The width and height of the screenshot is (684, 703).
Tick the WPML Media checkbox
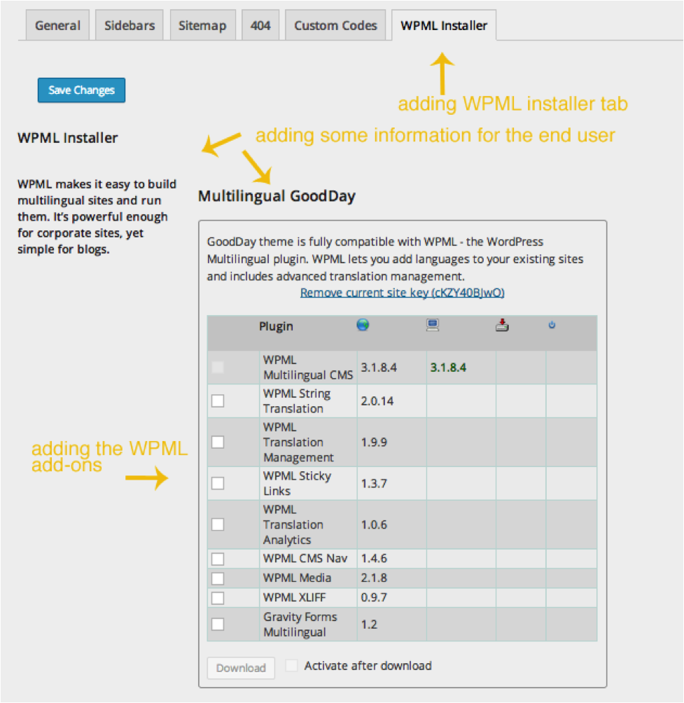218,578
